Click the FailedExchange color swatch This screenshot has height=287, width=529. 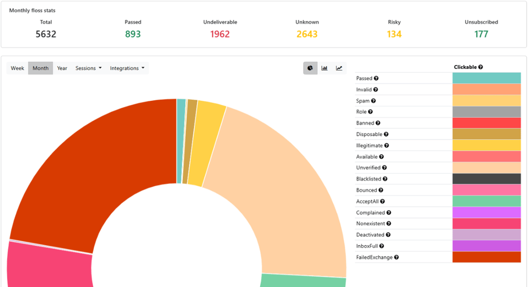[x=487, y=257]
